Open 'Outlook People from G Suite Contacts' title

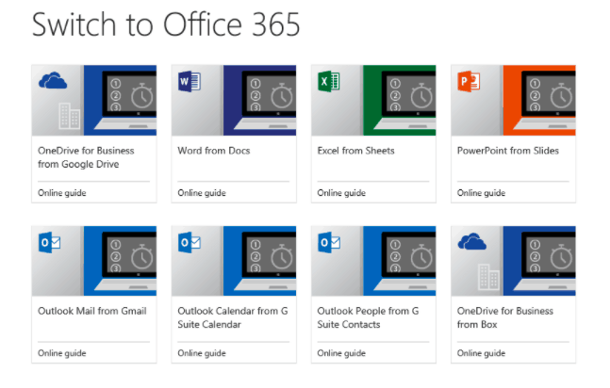368,317
